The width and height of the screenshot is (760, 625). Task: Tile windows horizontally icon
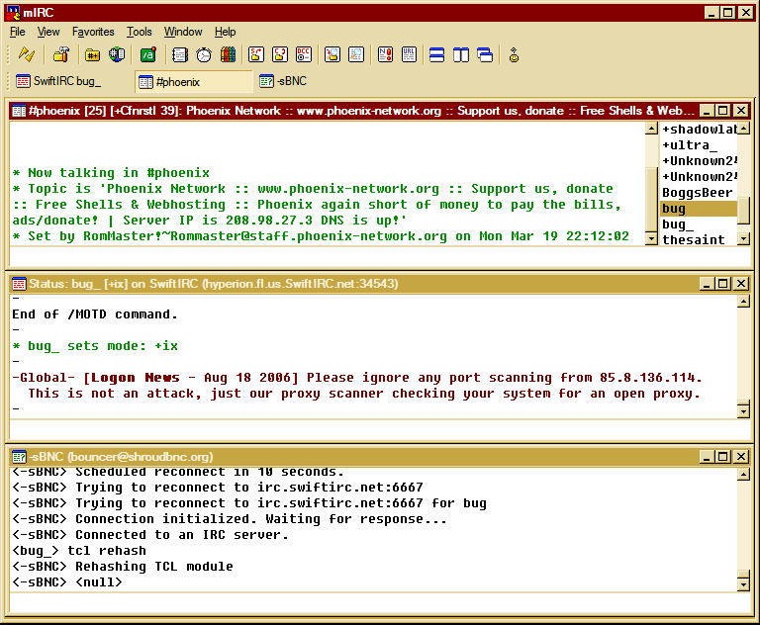[436, 54]
